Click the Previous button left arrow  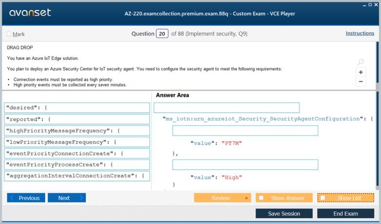click(12, 198)
